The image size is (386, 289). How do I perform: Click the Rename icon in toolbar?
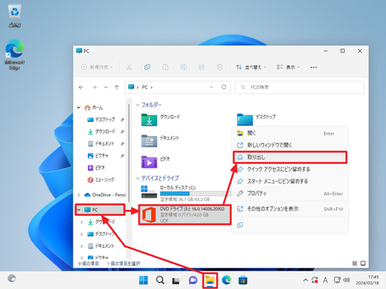[x=183, y=67]
